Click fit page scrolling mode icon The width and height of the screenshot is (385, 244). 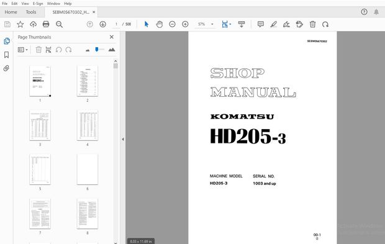[x=224, y=24]
